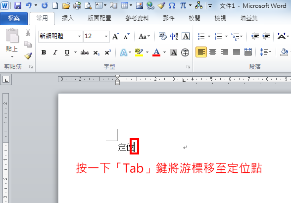Apply Strikethrough formatting with the abc icon
The height and width of the screenshot is (203, 291).
(85, 52)
